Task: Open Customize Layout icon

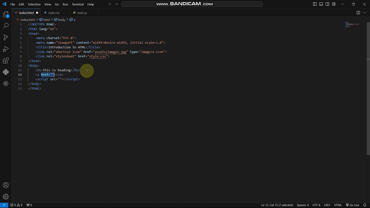Action: (334, 4)
